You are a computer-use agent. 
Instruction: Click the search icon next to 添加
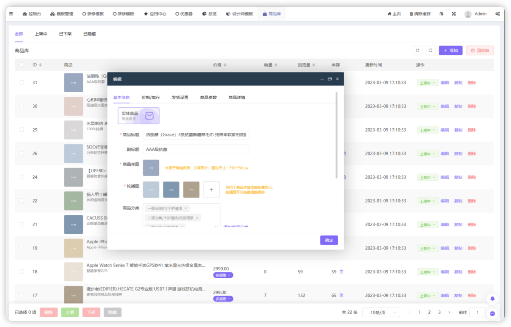[x=430, y=51]
